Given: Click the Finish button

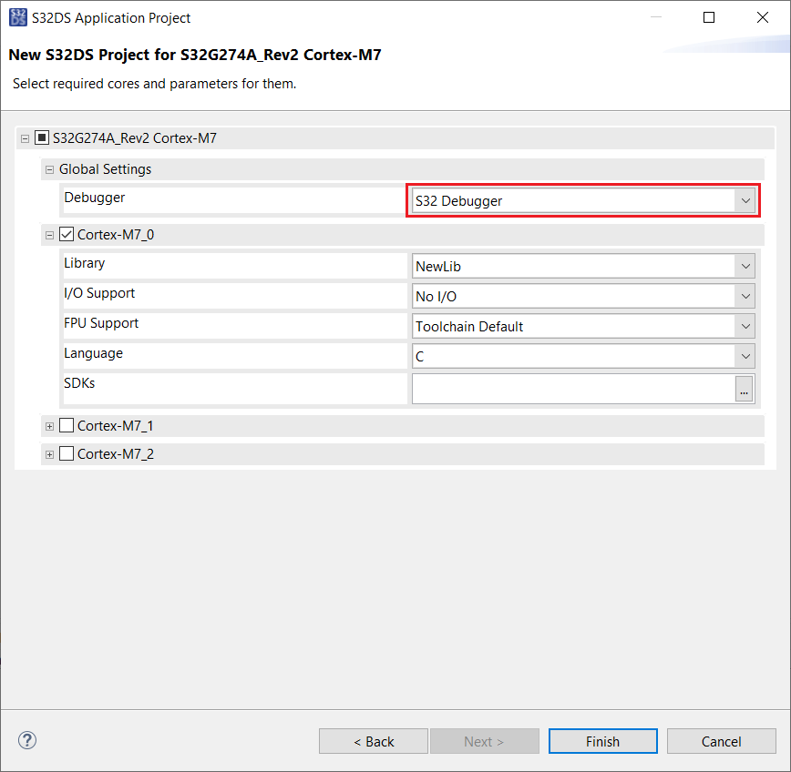Looking at the screenshot, I should coord(602,741).
